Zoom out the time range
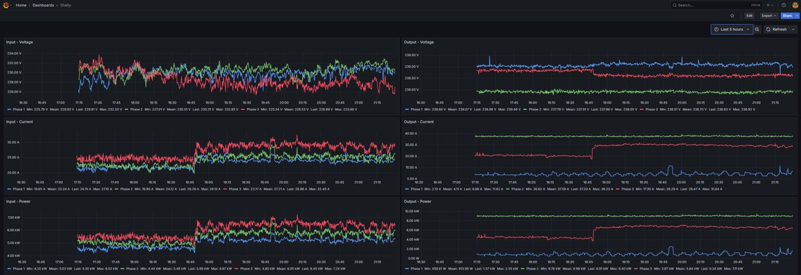This screenshot has width=801, height=275. pos(757,29)
